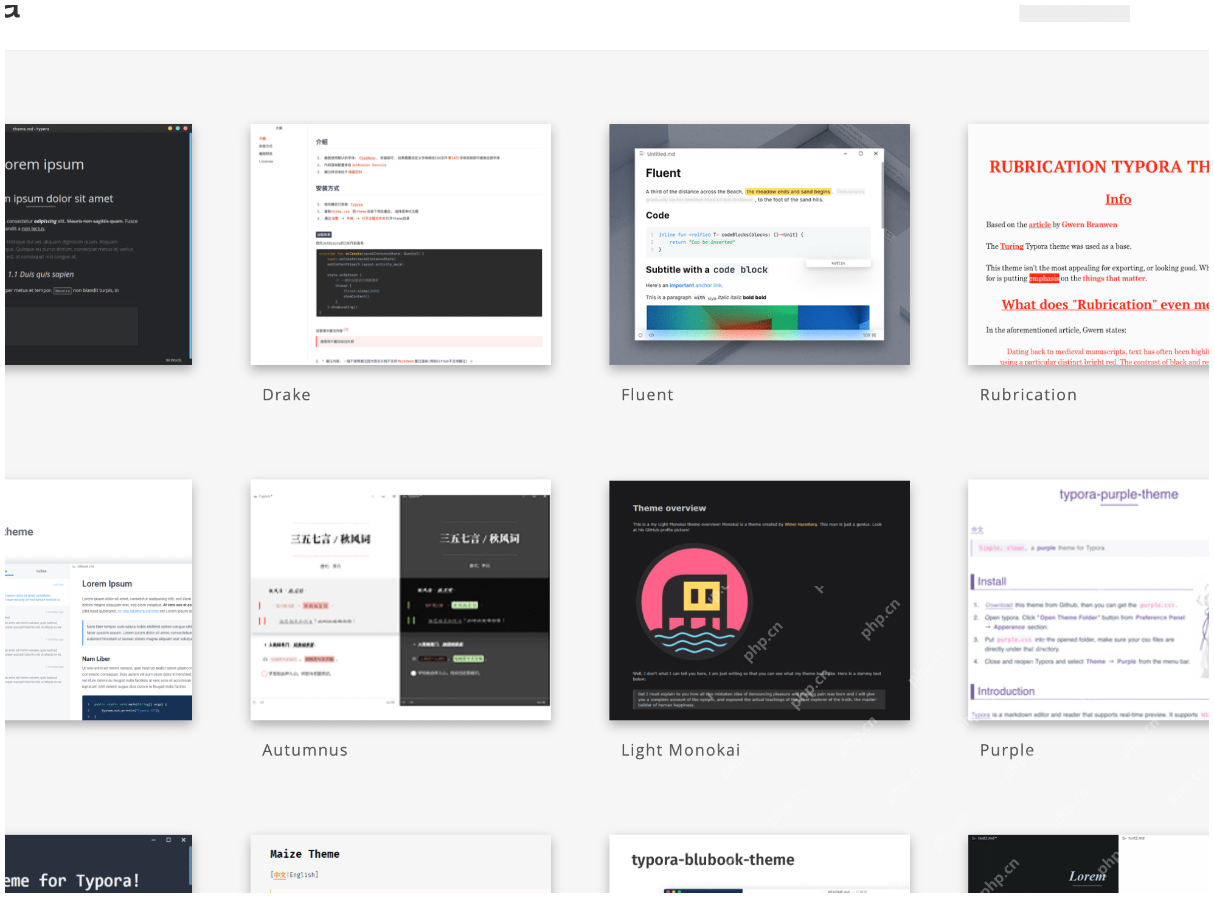Image resolution: width=1214 pixels, height=898 pixels.
Task: Open the typora-blubook-theme preview card
Action: [760, 865]
